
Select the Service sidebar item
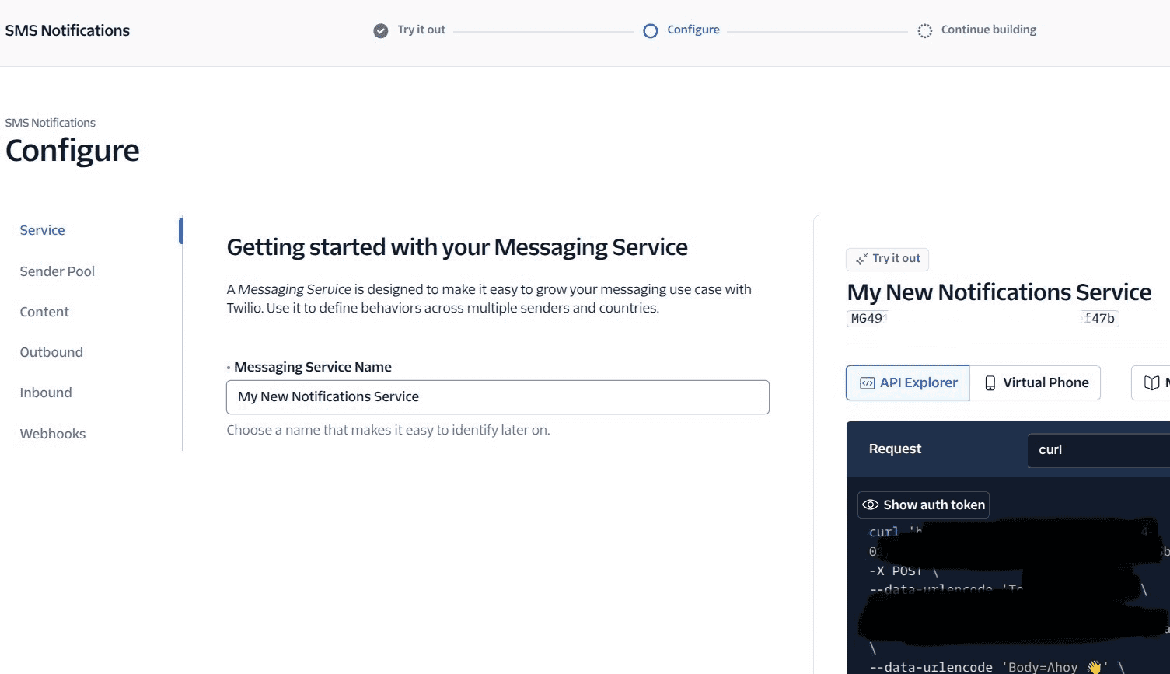click(x=43, y=230)
